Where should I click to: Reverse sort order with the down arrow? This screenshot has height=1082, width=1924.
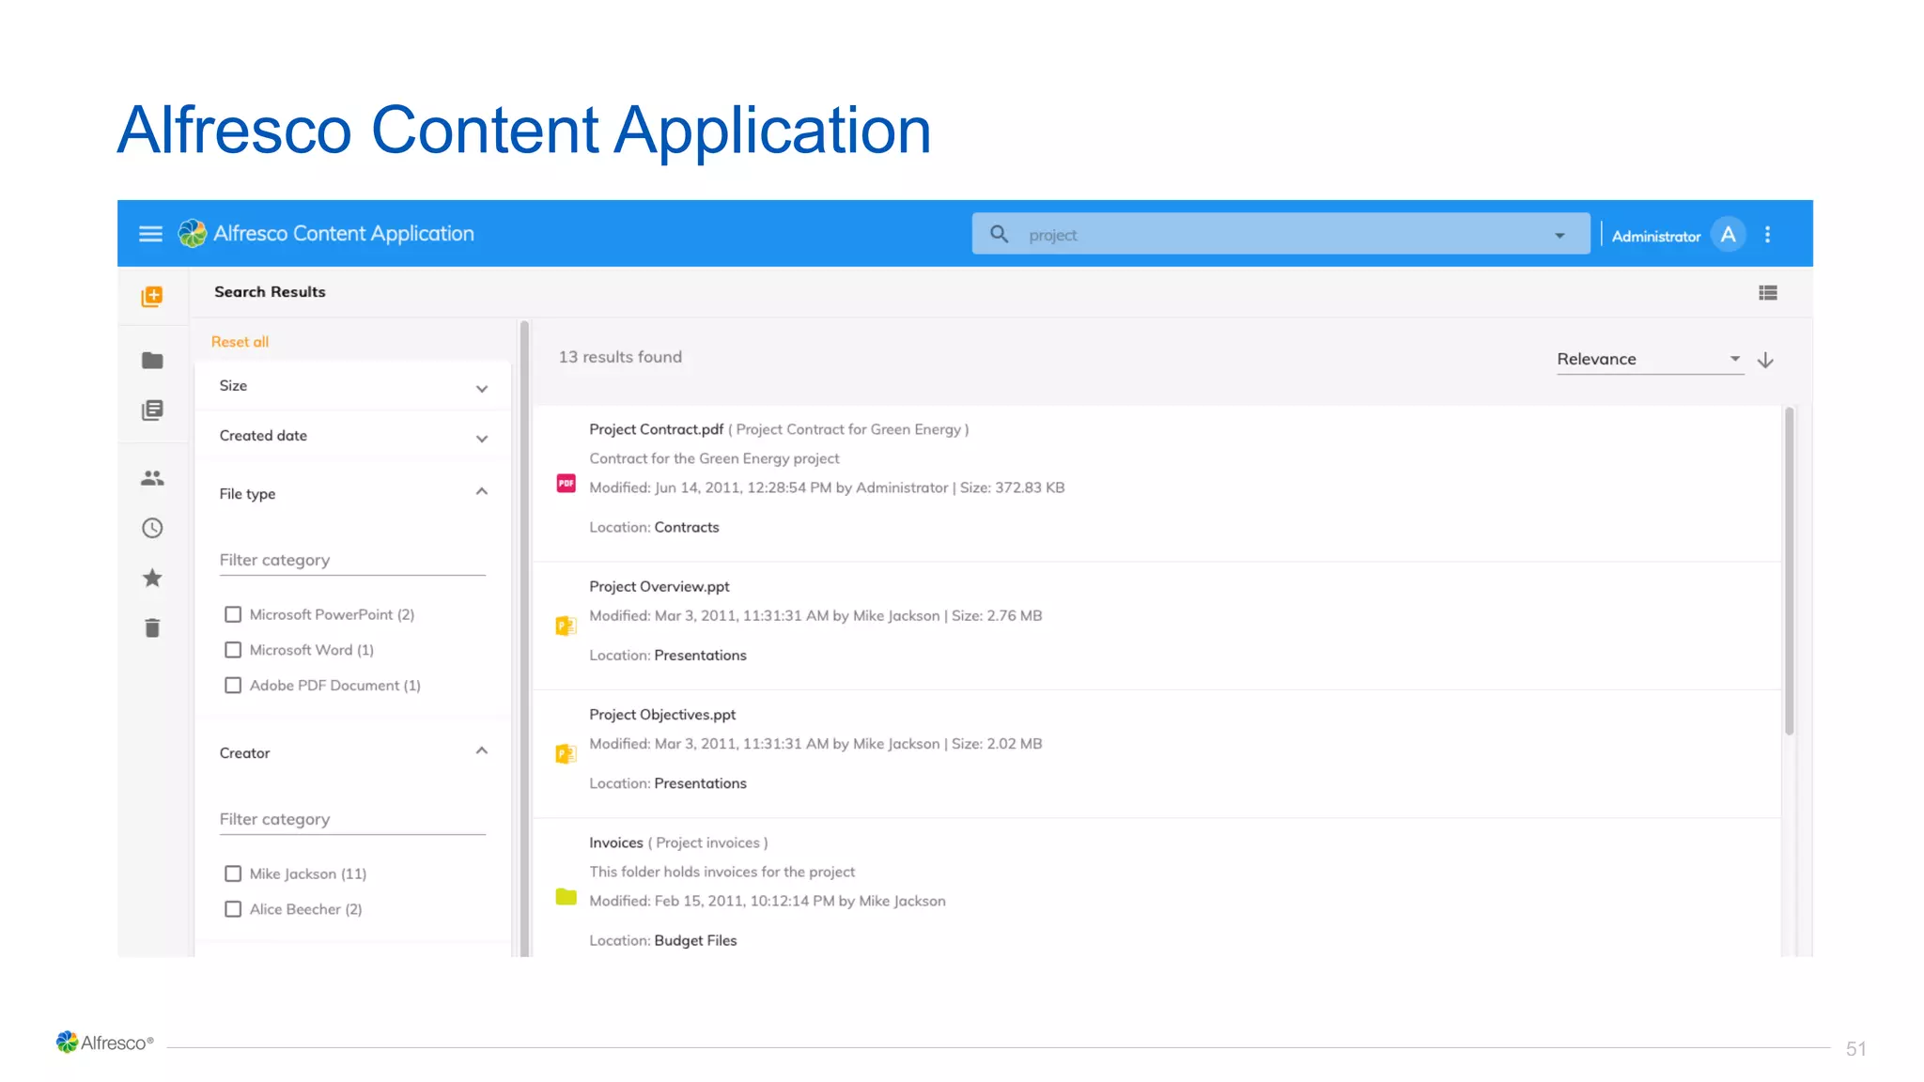pos(1765,360)
